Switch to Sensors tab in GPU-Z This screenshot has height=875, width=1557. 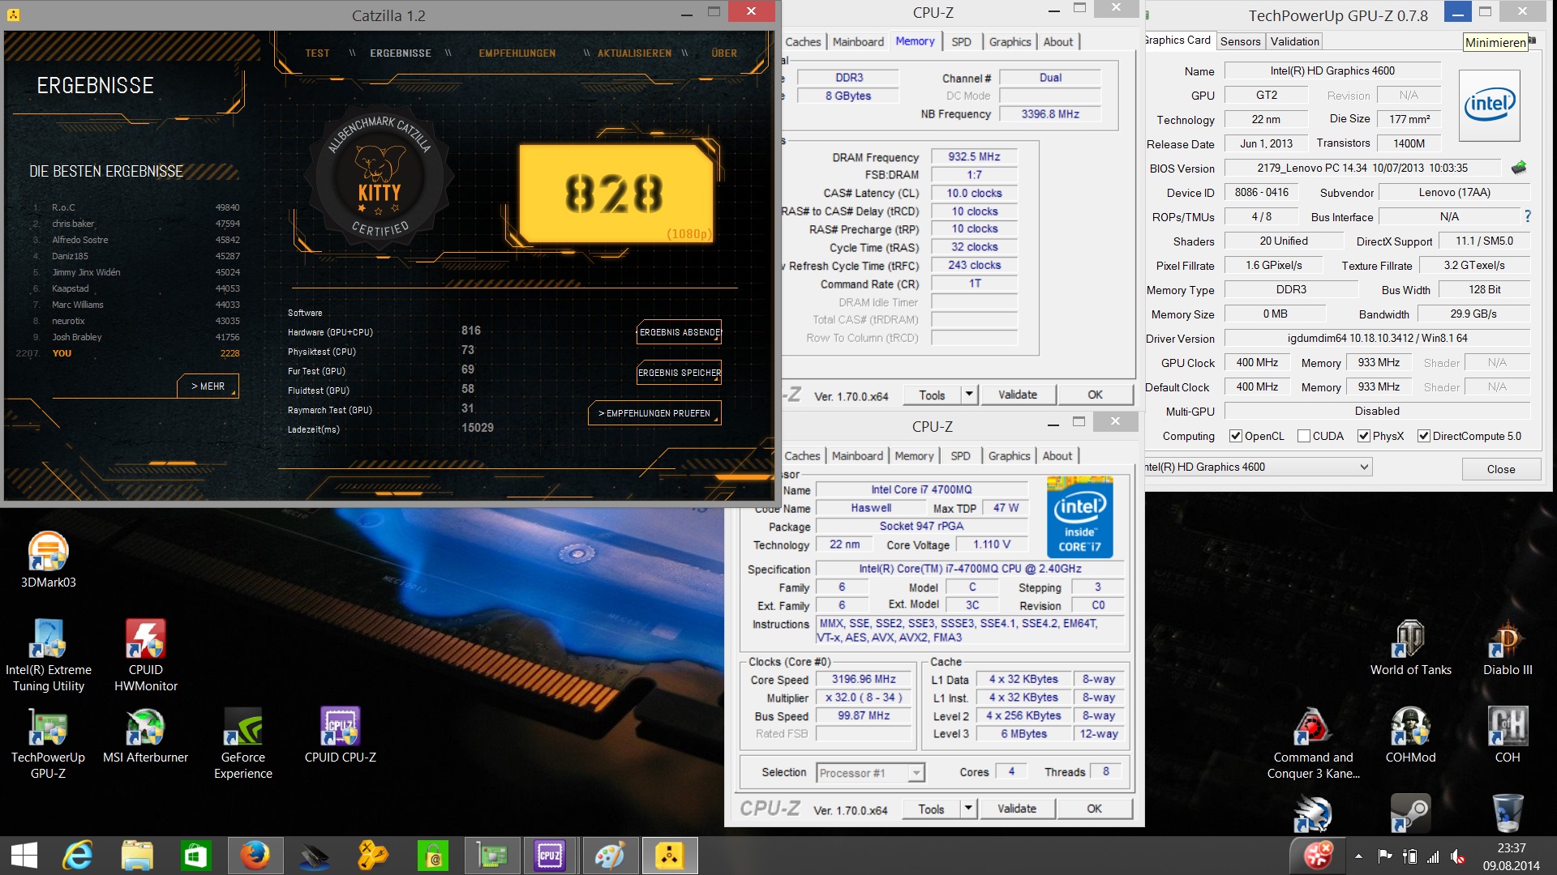[1240, 41]
